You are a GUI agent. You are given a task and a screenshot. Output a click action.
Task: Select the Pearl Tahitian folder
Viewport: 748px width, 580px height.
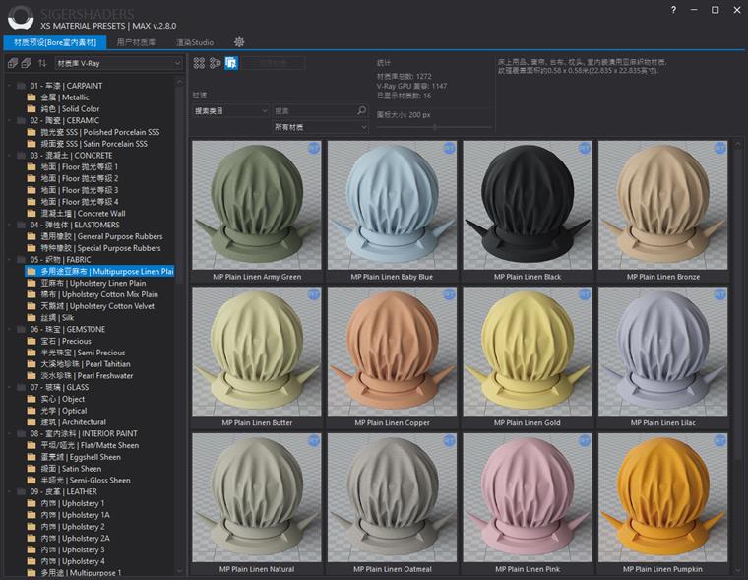(x=86, y=363)
